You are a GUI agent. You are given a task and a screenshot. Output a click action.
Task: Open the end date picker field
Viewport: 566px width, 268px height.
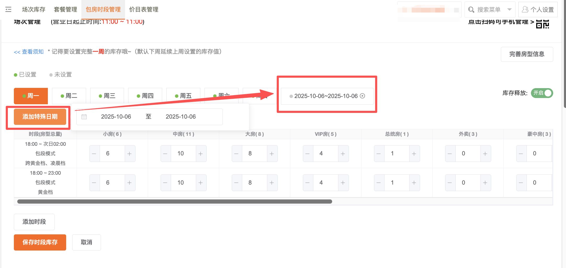[x=180, y=117]
